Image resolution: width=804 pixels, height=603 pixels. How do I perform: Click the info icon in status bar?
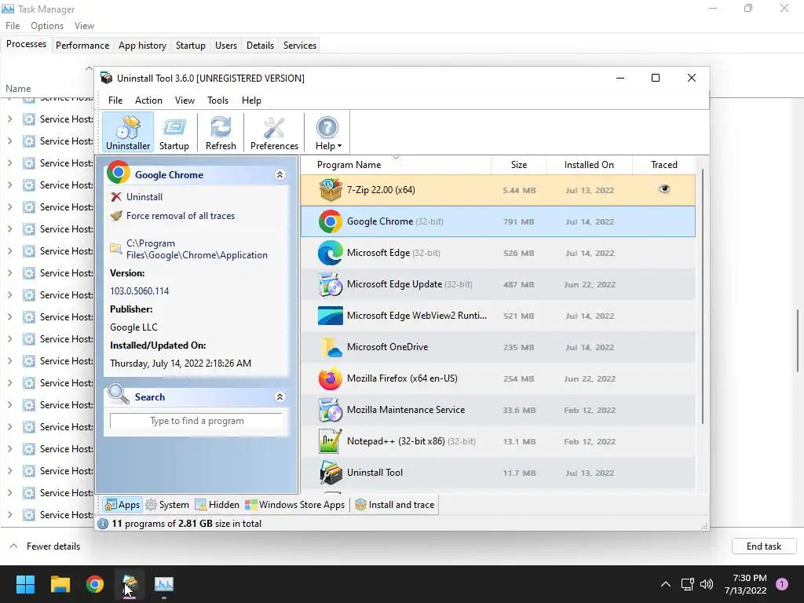[103, 524]
